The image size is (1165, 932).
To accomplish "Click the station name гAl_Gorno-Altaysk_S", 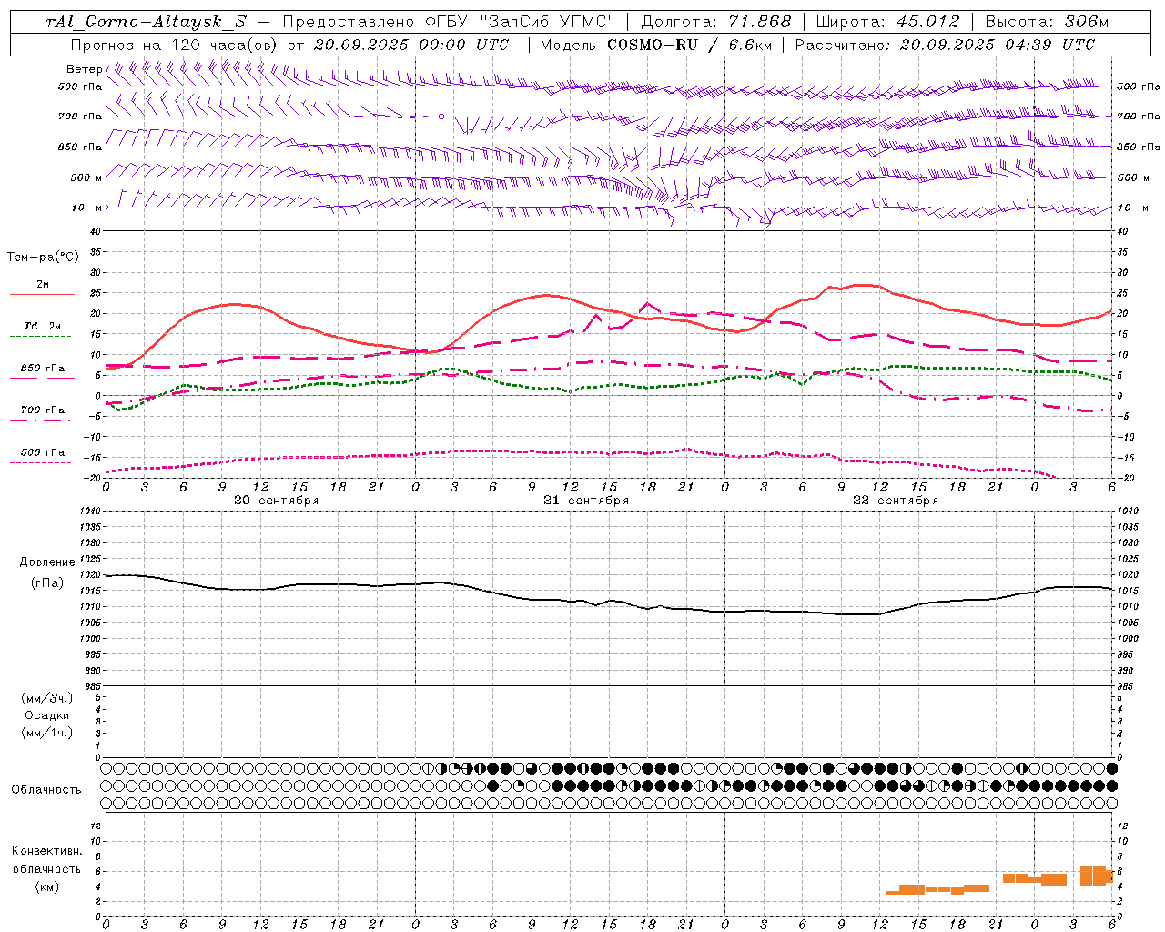I will [x=147, y=22].
